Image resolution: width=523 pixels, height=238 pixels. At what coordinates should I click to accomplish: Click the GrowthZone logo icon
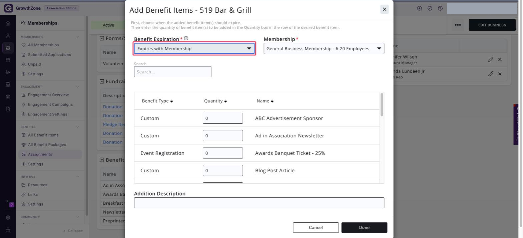(8, 8)
